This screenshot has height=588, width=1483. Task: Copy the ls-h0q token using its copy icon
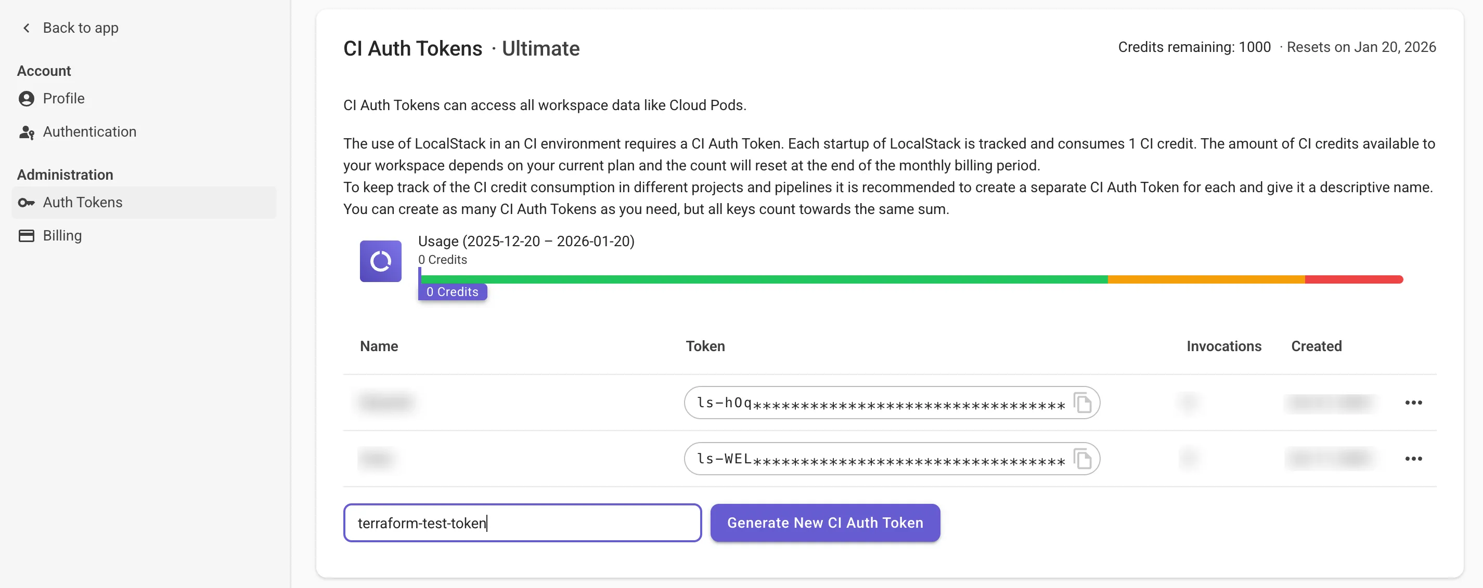pos(1084,403)
